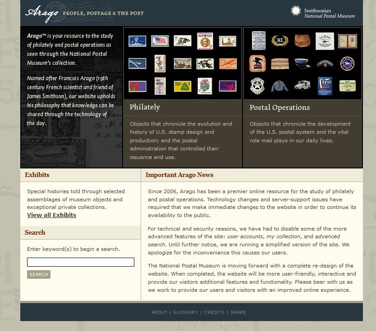The height and width of the screenshot is (331, 376).
Task: Click the Champion of Liberty medallion stamp
Action: point(205,41)
